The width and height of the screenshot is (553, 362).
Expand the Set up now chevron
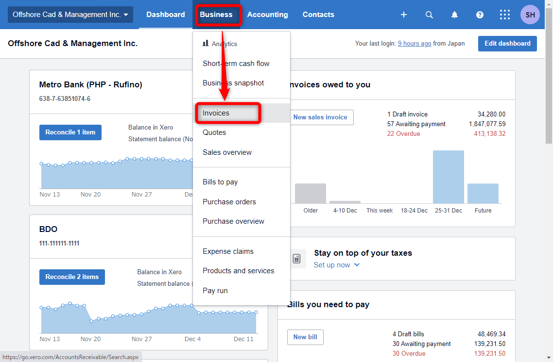tap(357, 265)
